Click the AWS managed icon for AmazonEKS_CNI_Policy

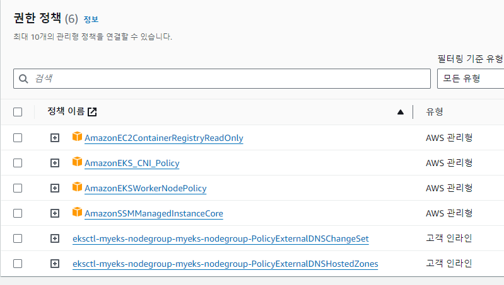(x=77, y=162)
